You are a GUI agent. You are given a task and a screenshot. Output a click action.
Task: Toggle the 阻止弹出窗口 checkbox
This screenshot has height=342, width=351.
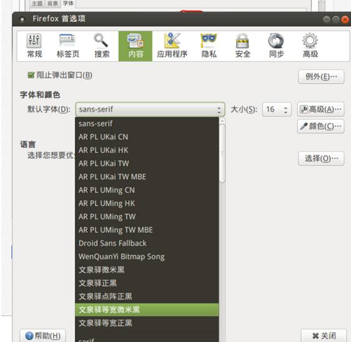pos(31,75)
